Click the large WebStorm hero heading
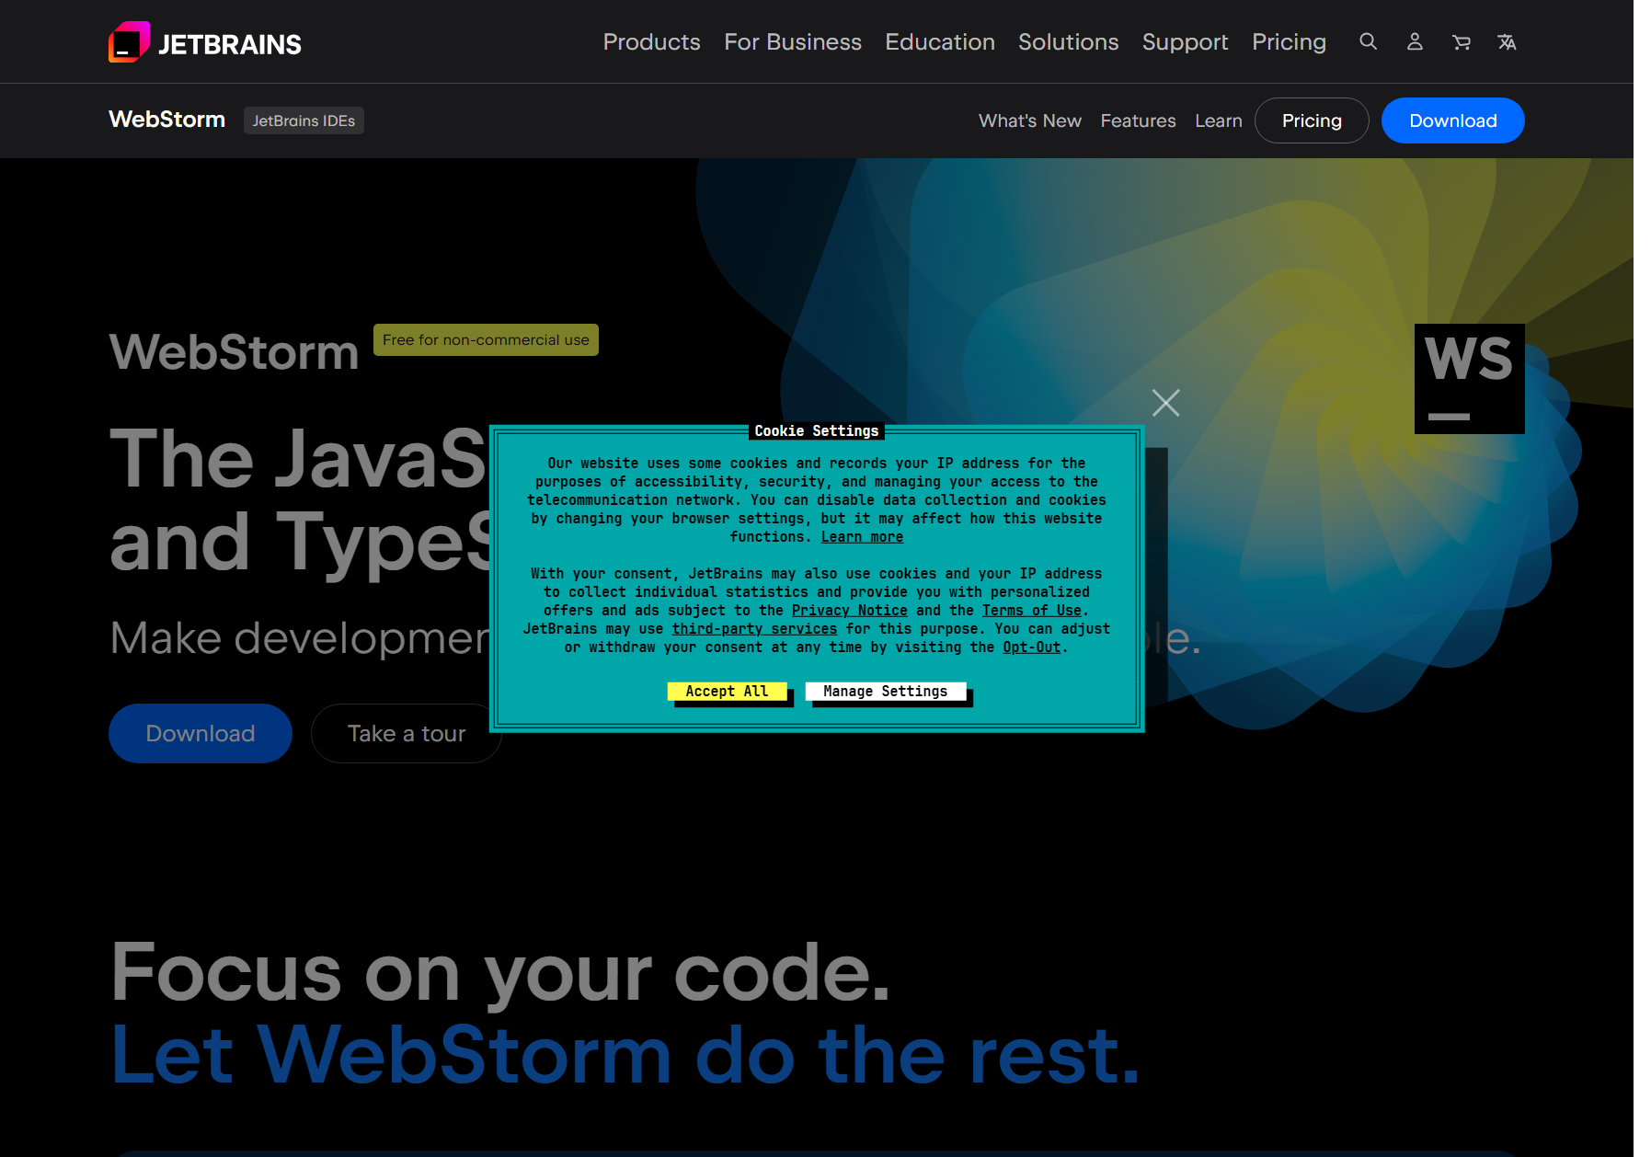This screenshot has height=1157, width=1651. 234,351
